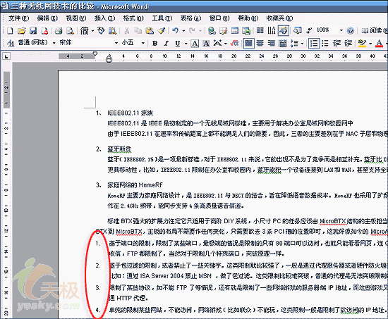Click the Character Border icon
Image resolution: width=388 pixels, height=319 pixels.
pyautogui.click(x=195, y=44)
